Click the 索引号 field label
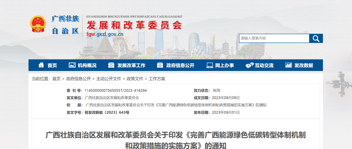This screenshot has height=149, width=352. tap(75, 90)
